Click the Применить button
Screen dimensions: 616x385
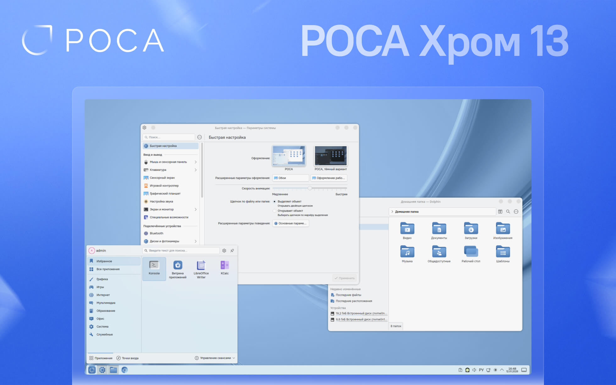click(x=344, y=278)
